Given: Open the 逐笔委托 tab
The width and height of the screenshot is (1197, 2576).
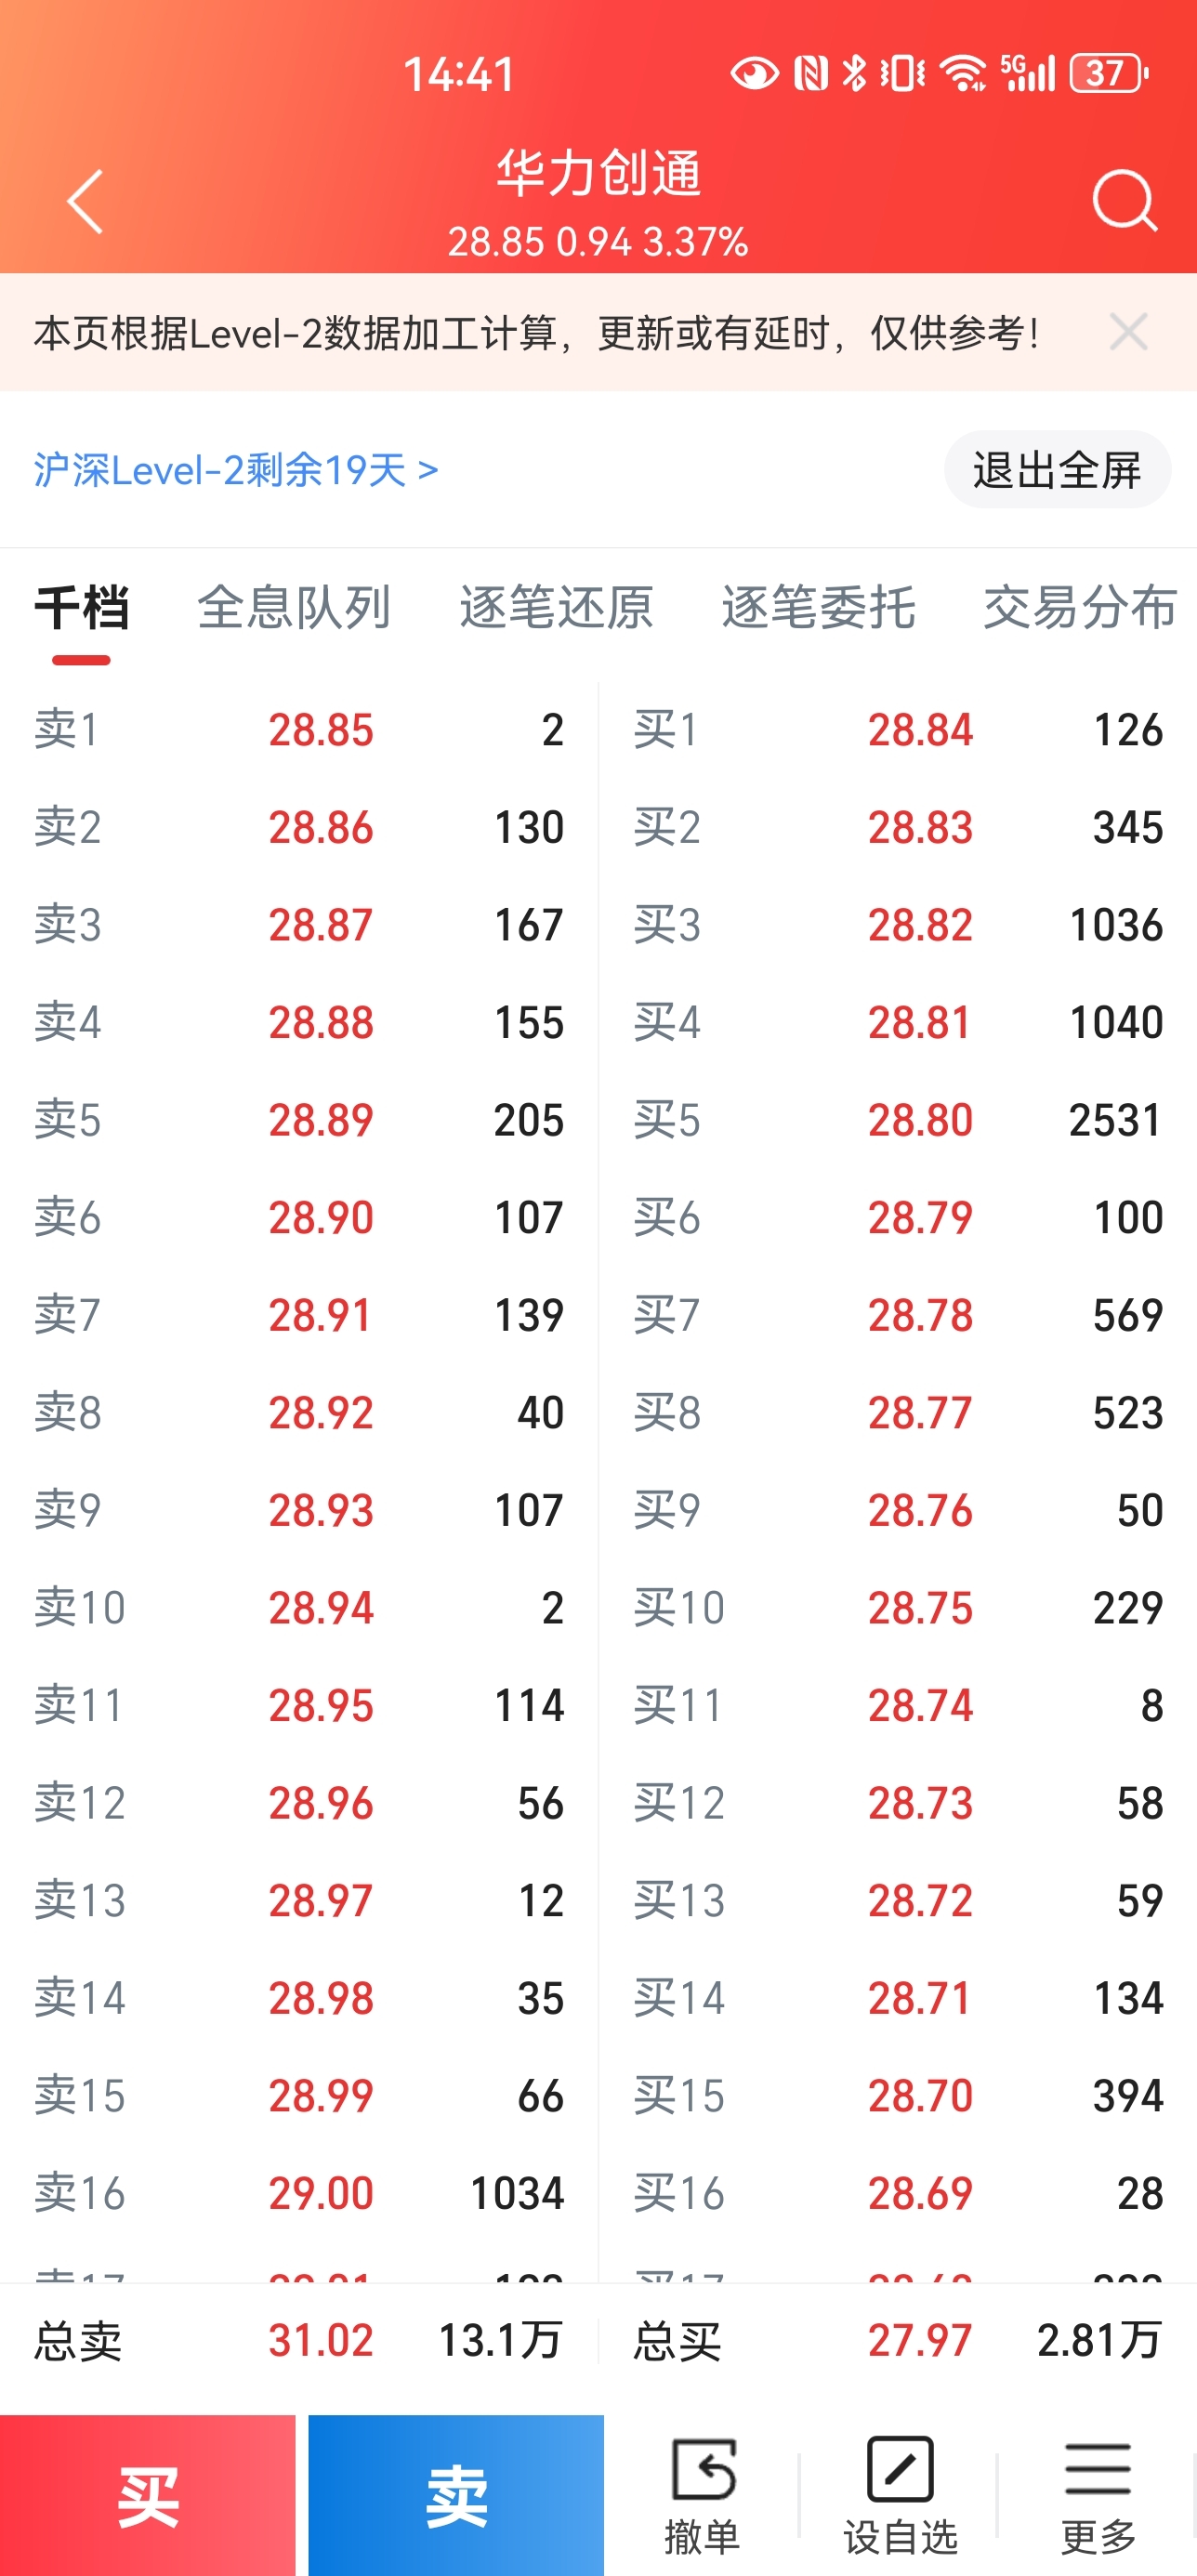Looking at the screenshot, I should tap(818, 607).
